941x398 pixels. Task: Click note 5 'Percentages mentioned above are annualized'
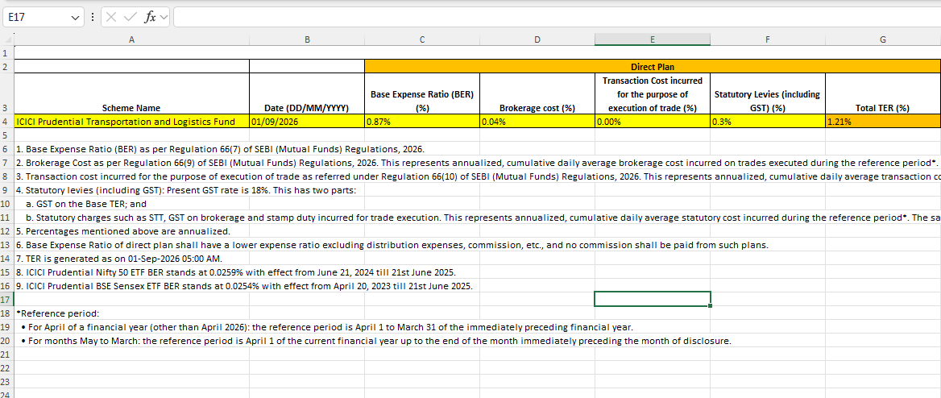click(x=123, y=231)
